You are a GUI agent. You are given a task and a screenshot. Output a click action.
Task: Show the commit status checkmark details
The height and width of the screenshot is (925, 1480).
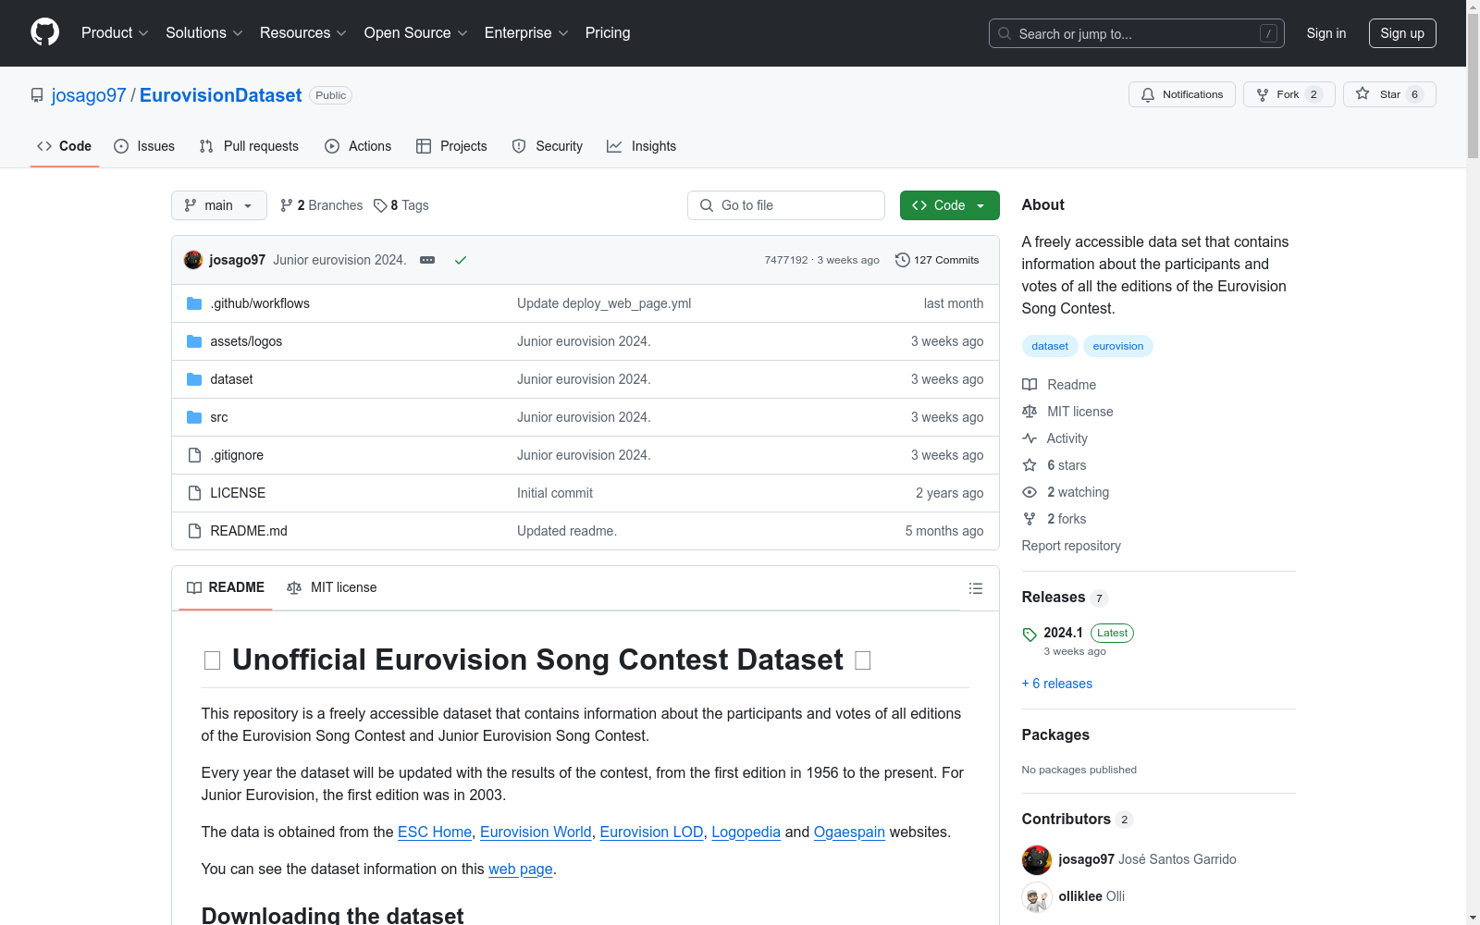click(x=461, y=260)
